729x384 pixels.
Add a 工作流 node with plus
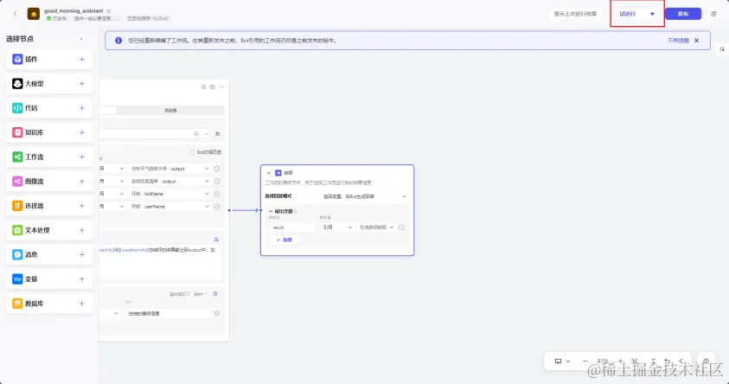tap(82, 157)
